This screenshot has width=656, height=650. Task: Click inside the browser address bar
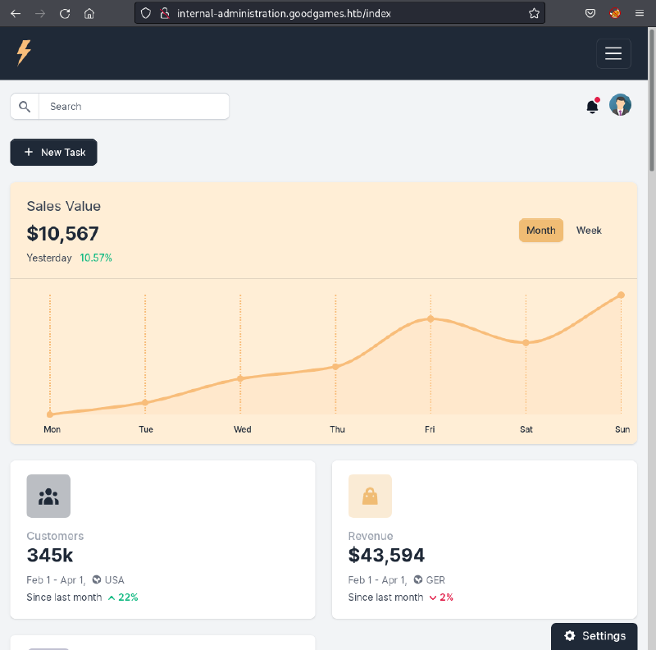pos(328,13)
